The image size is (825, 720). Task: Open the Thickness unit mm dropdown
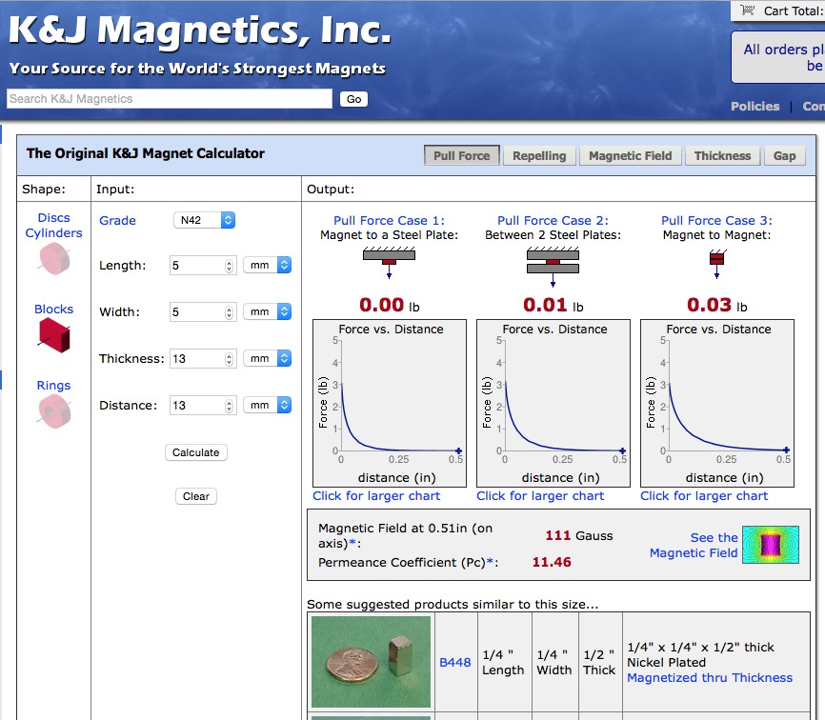[x=268, y=359]
